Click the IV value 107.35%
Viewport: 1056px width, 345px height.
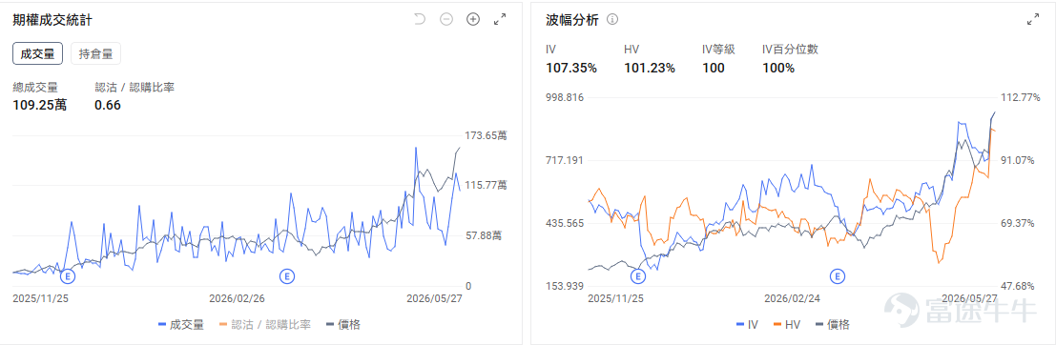point(571,68)
